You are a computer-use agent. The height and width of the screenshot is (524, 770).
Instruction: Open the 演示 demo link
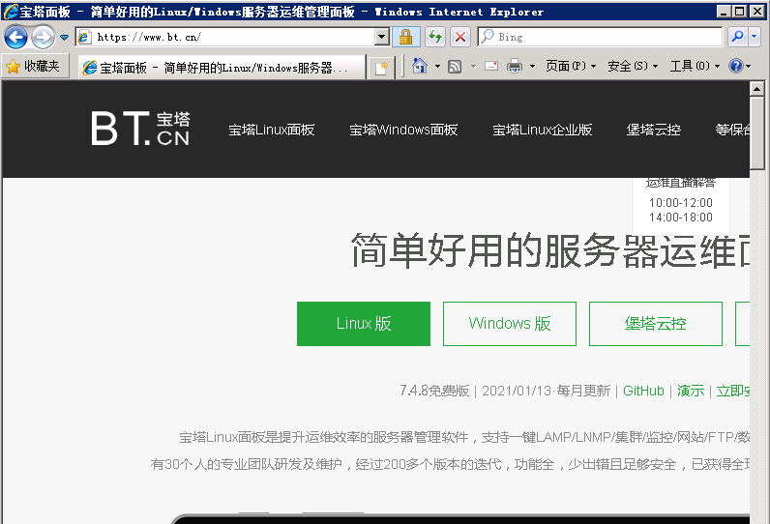[x=691, y=391]
